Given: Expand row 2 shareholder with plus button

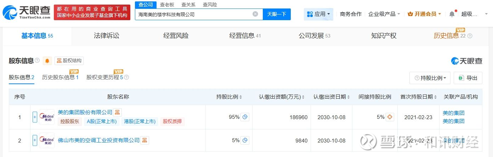Looking at the screenshot, I should [35, 140].
